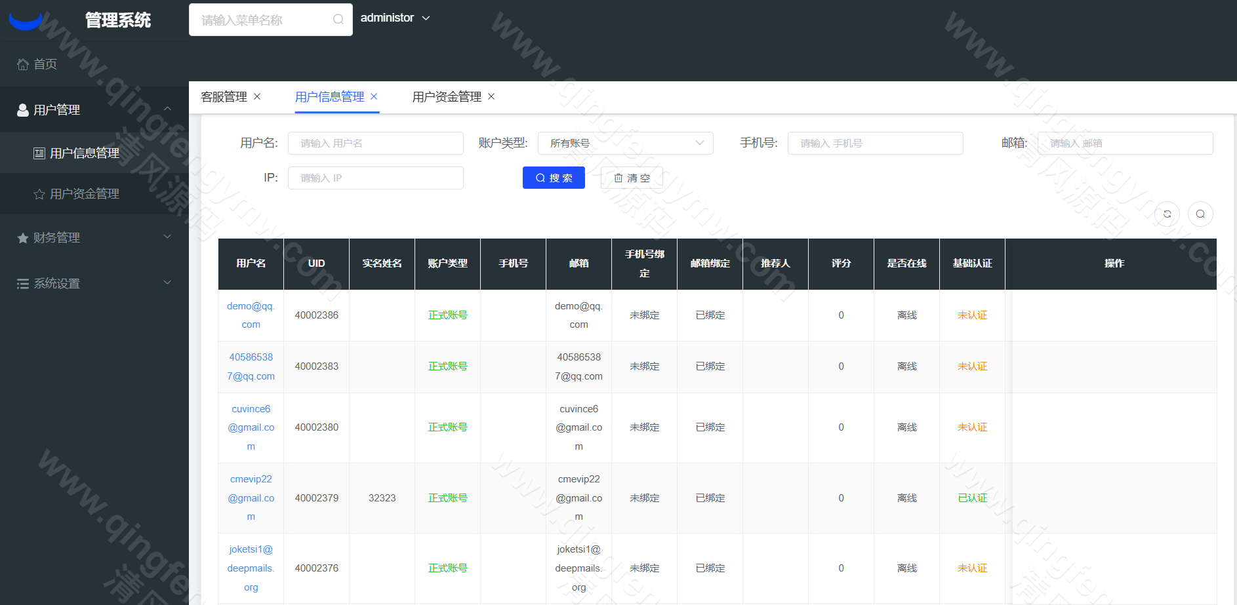
Task: Click 正式账号 in the 40002386 row
Action: pyautogui.click(x=448, y=315)
